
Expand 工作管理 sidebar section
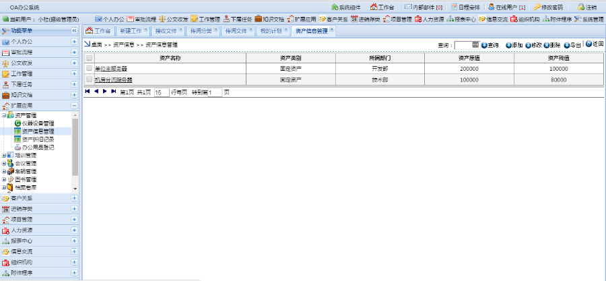(x=74, y=73)
